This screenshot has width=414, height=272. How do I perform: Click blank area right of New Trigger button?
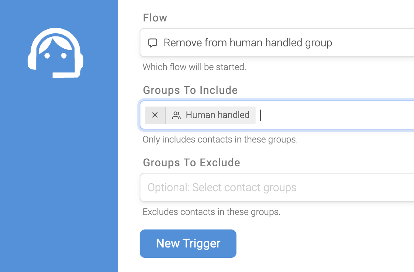pos(325,244)
